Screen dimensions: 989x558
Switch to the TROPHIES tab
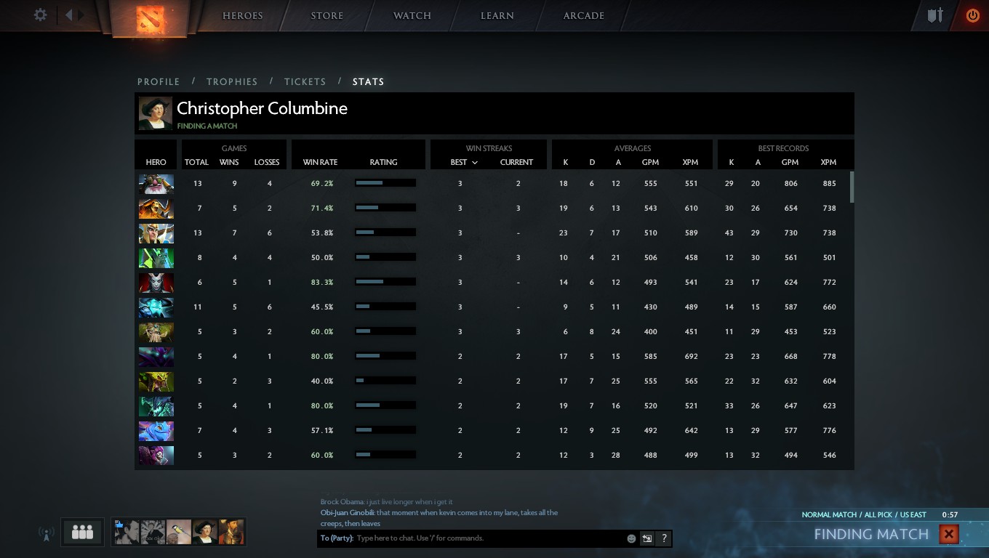pyautogui.click(x=232, y=82)
